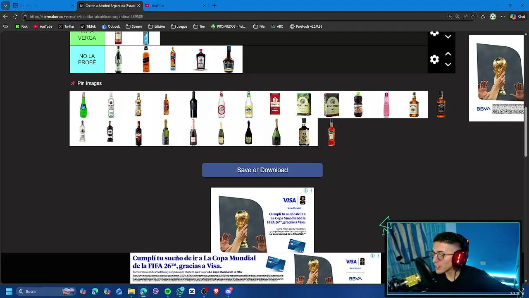
Task: Open AdChoices info on bottom banner
Action: 372,256
